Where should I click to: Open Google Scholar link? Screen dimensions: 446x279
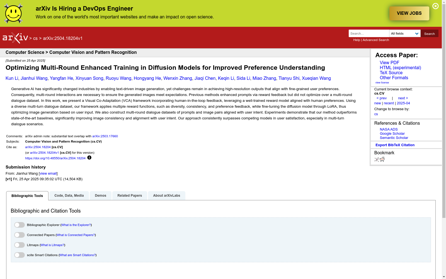pos(392,134)
